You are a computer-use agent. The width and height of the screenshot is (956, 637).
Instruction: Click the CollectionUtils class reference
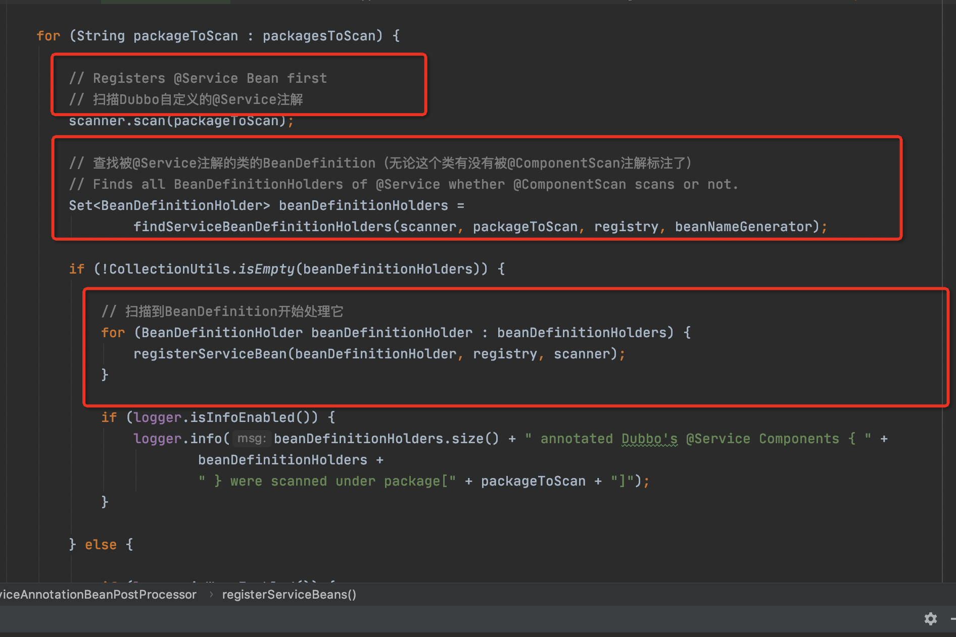[x=170, y=269]
